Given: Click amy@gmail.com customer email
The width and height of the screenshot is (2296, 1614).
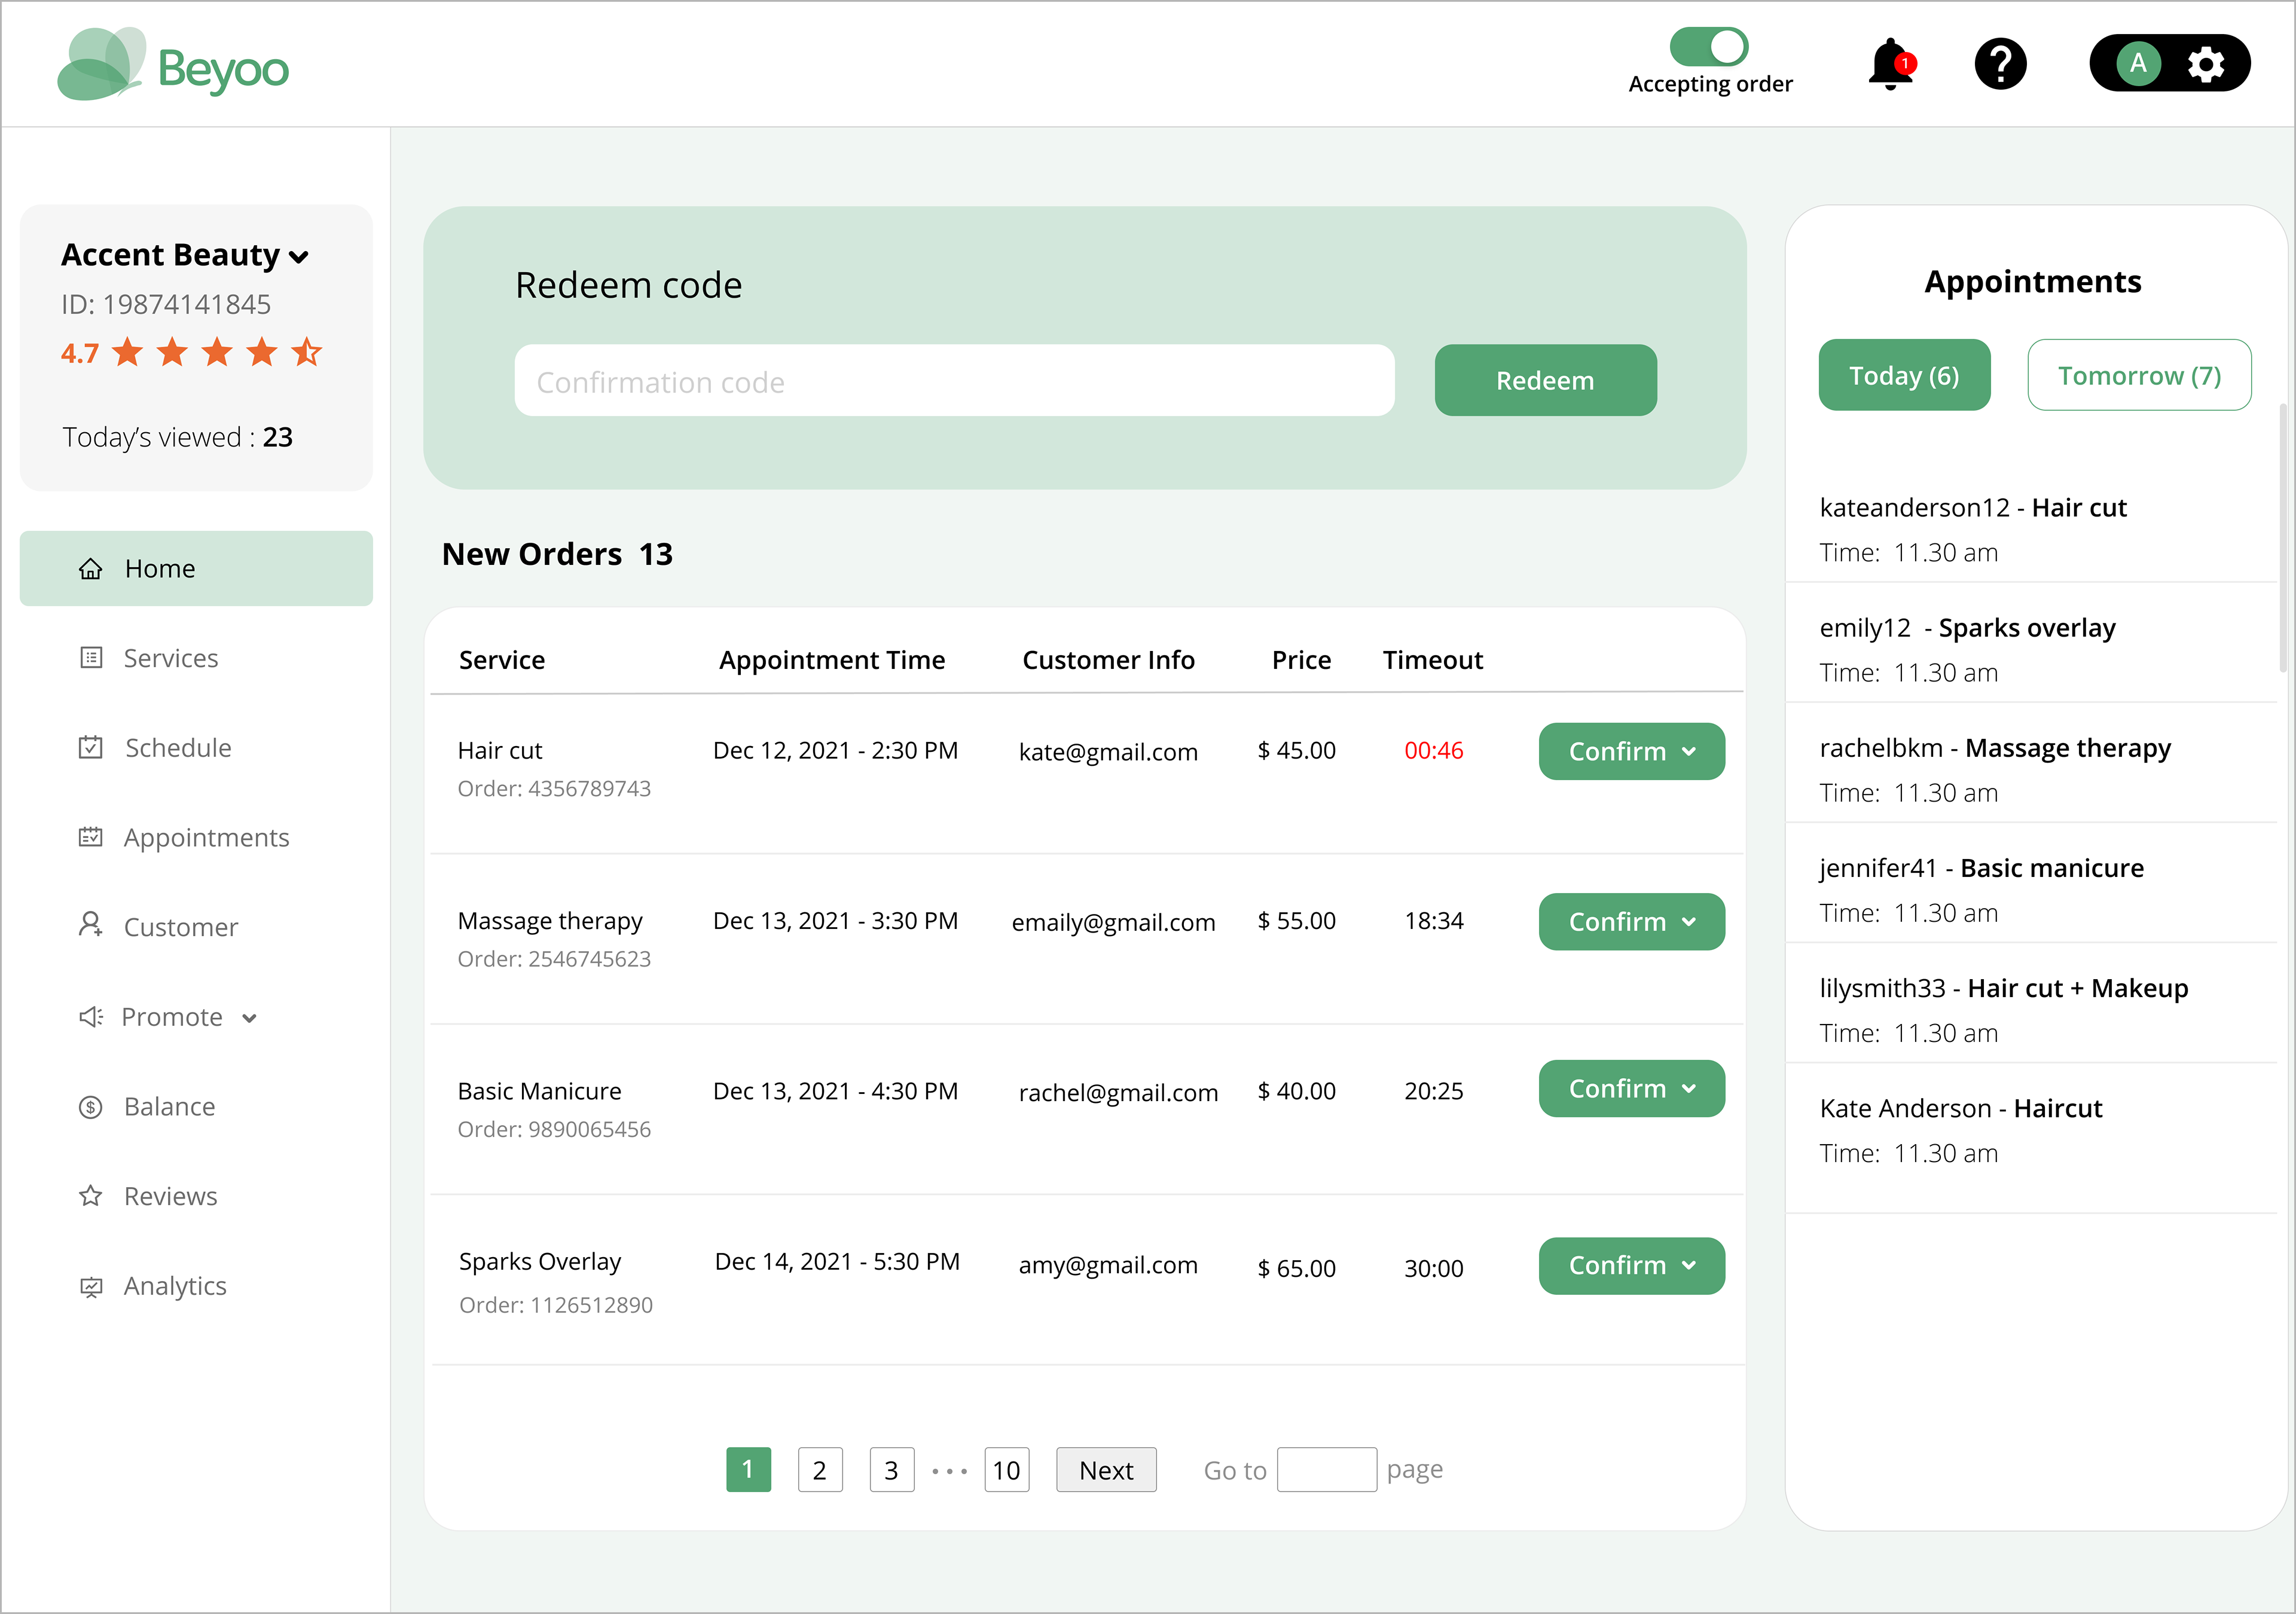Looking at the screenshot, I should tap(1108, 1265).
